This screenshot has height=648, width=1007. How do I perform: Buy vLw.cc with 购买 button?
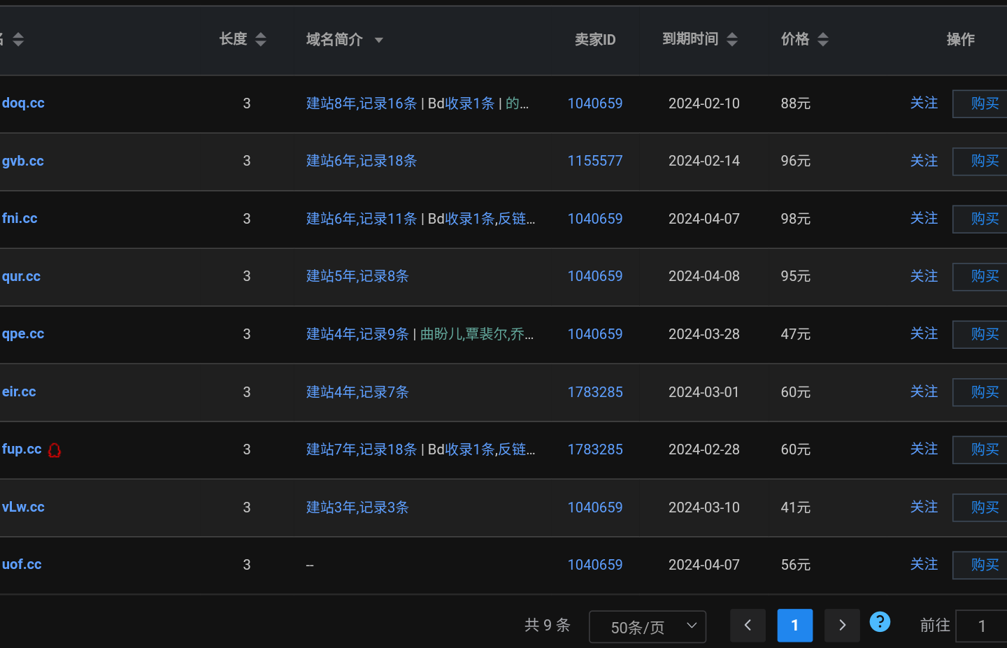tap(980, 507)
